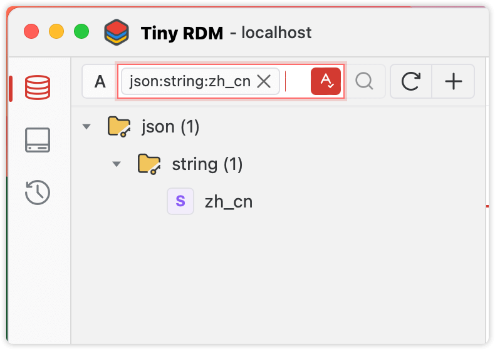This screenshot has height=350, width=495.
Task: Refresh the key list with reload icon
Action: [410, 81]
